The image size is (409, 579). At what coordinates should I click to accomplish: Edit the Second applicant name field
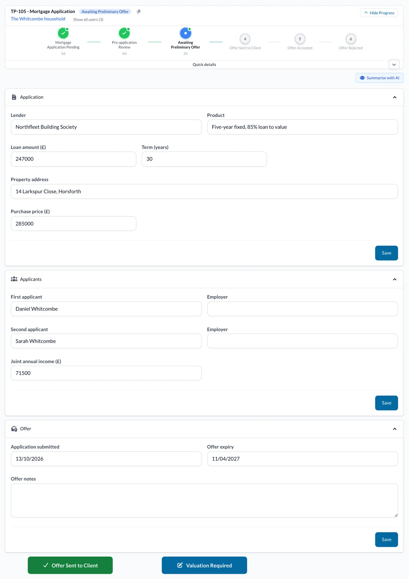click(106, 341)
